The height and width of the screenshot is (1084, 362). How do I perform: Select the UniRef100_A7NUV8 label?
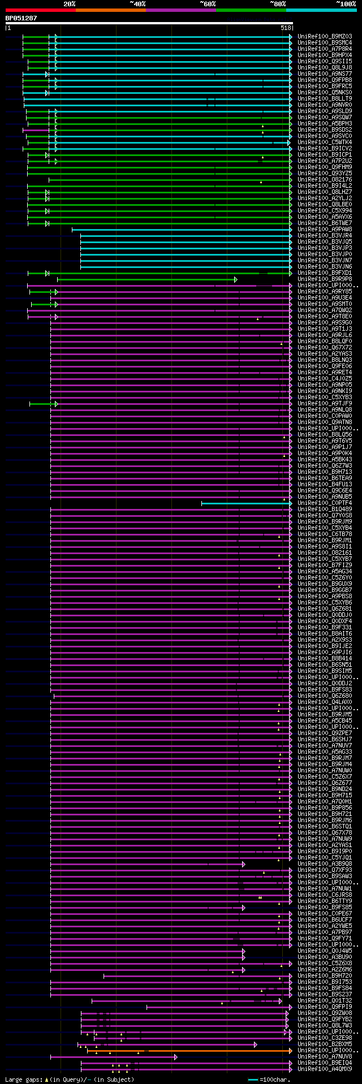pyautogui.click(x=325, y=1057)
